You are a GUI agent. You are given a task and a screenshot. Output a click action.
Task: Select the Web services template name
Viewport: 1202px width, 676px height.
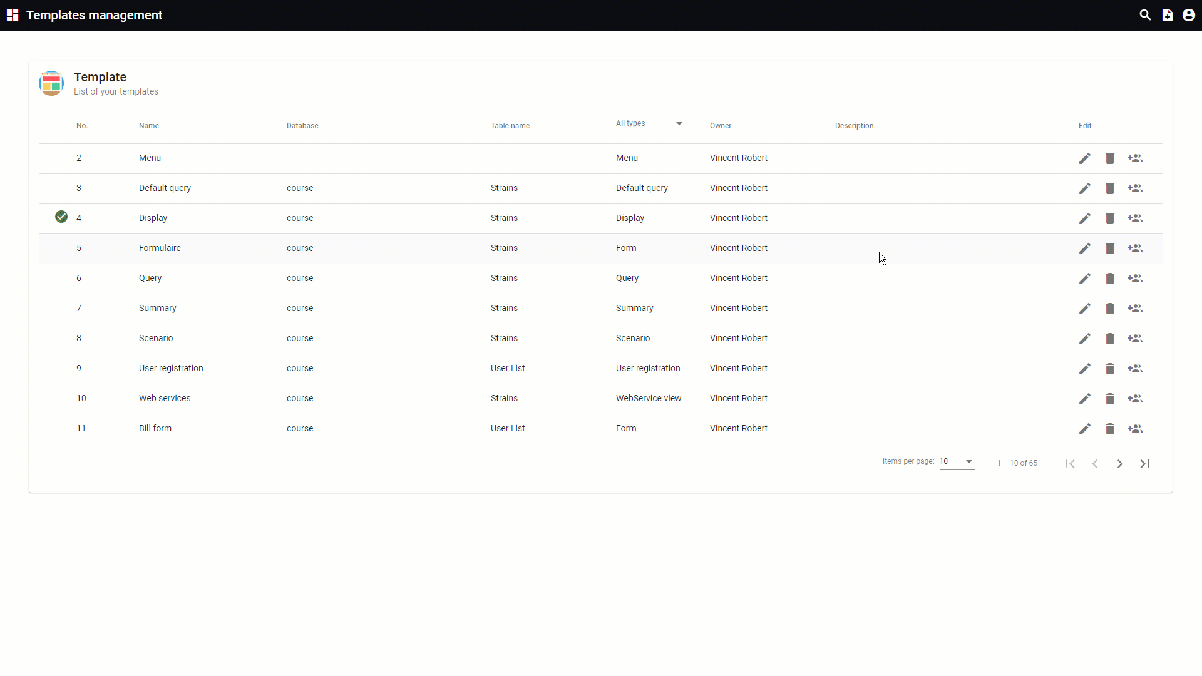165,399
